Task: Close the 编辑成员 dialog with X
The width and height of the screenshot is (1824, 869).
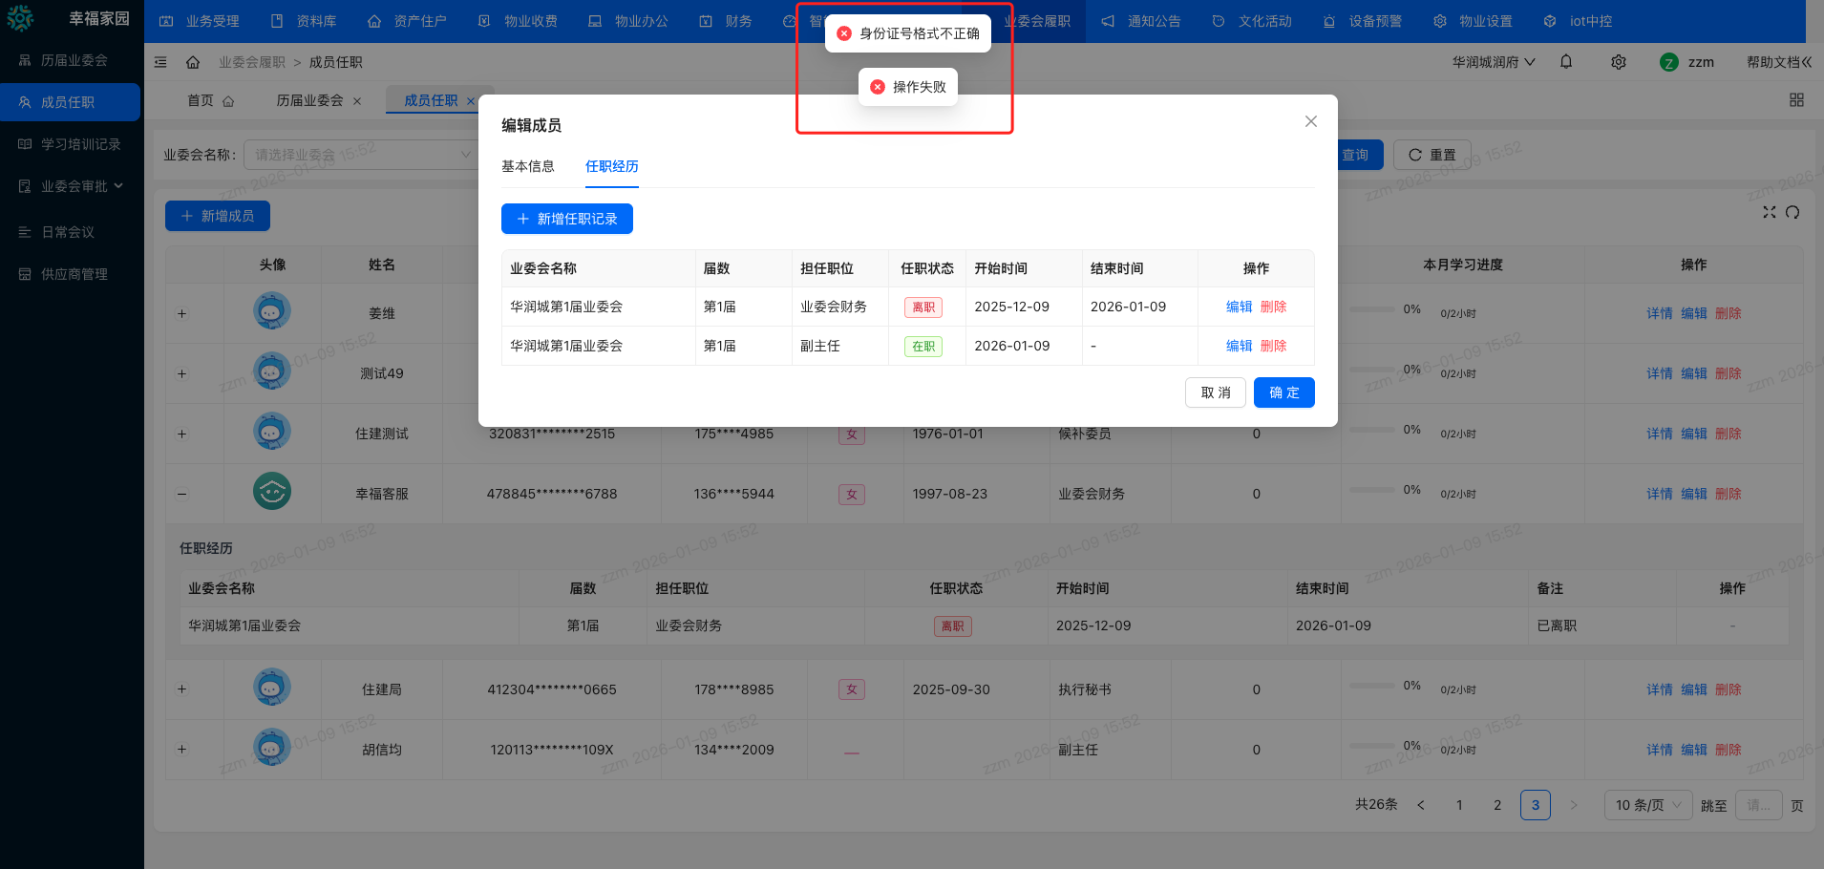Action: click(1310, 121)
